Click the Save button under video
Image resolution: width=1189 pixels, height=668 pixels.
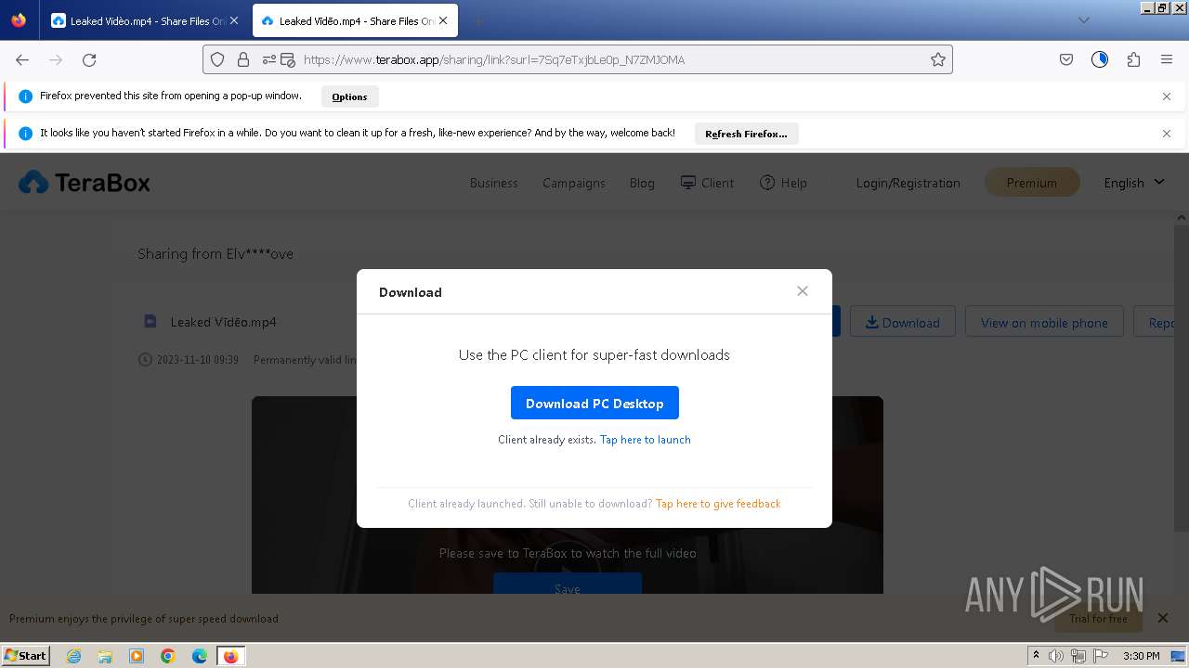click(567, 587)
